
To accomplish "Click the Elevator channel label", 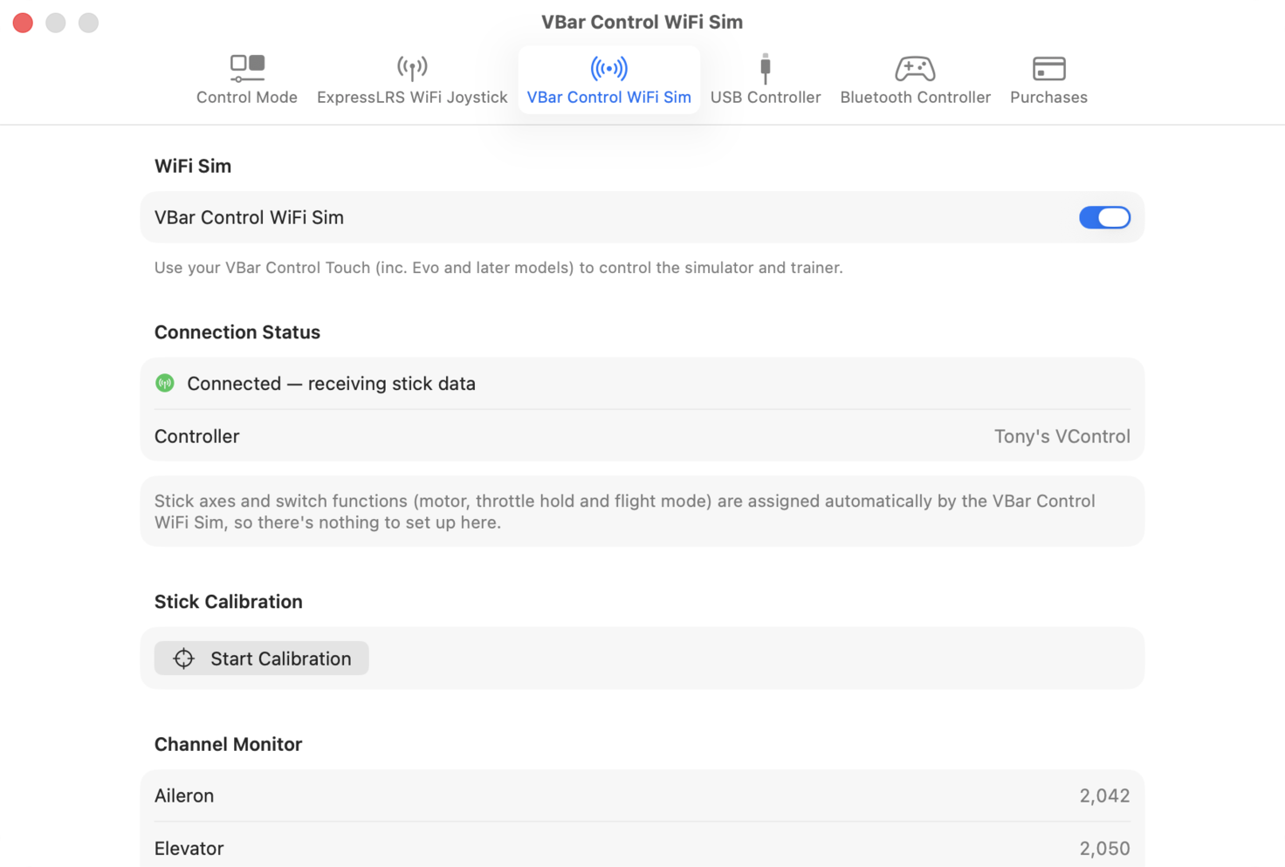I will click(x=189, y=849).
